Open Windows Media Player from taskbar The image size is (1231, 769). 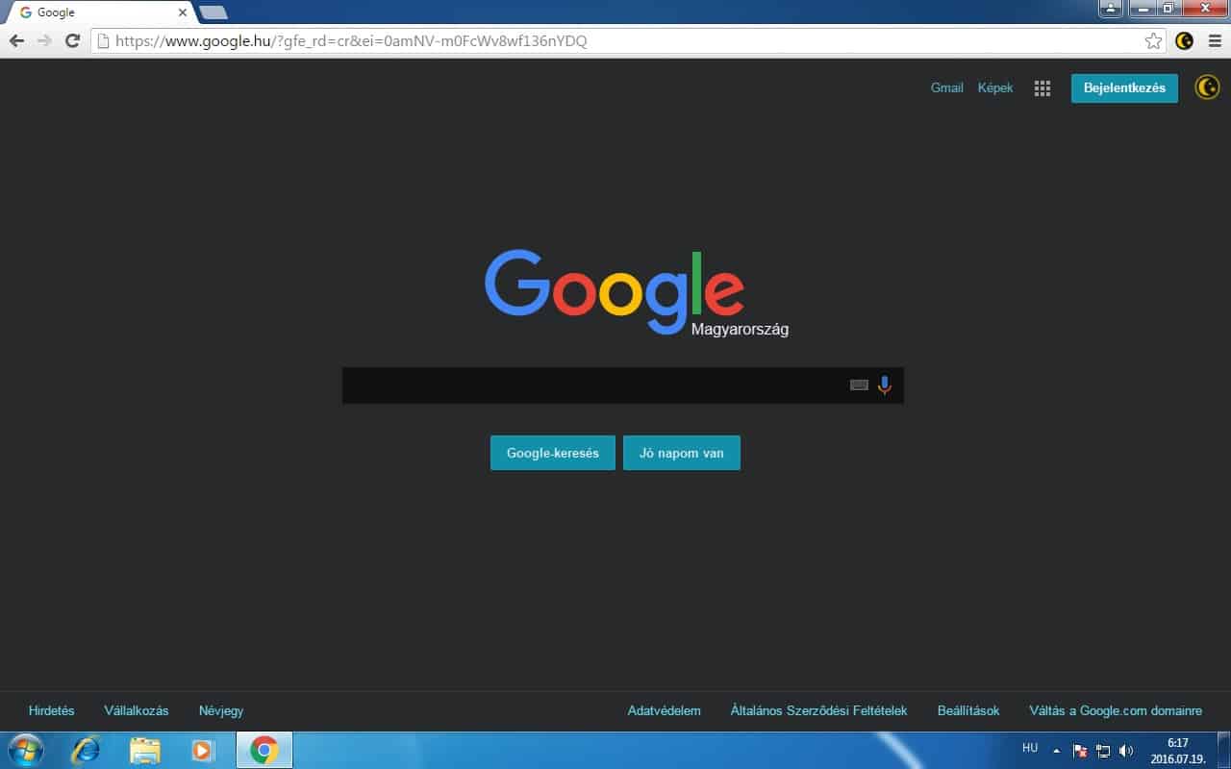point(202,750)
